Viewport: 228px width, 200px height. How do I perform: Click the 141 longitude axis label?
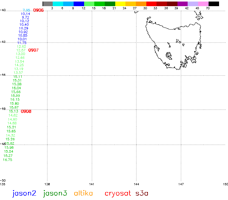92,184
